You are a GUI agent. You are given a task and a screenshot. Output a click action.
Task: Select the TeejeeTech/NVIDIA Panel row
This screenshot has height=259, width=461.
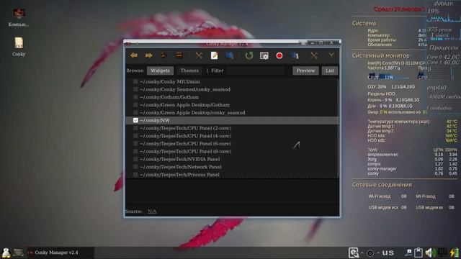click(x=232, y=159)
